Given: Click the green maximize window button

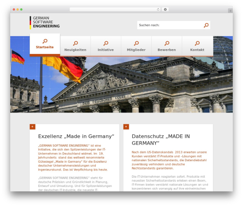Looking at the screenshot, I should [21, 10].
